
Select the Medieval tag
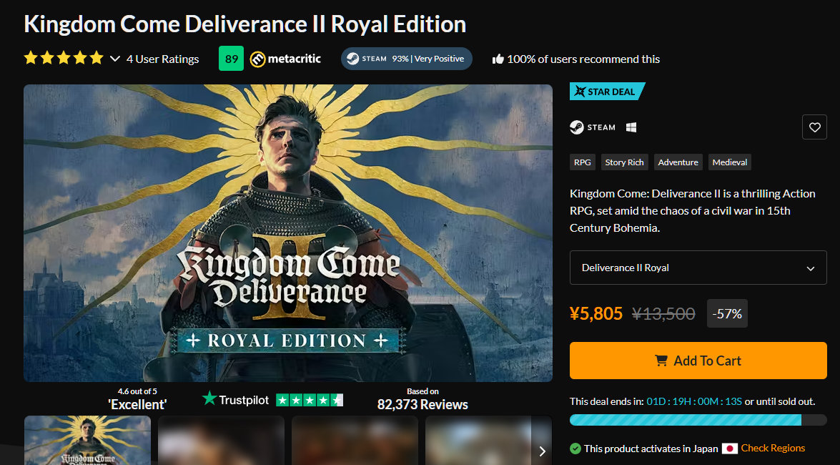pyautogui.click(x=730, y=162)
